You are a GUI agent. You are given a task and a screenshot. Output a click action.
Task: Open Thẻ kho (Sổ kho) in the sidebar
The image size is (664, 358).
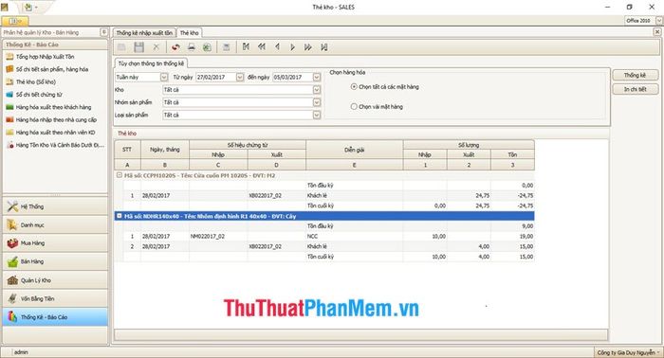click(36, 82)
